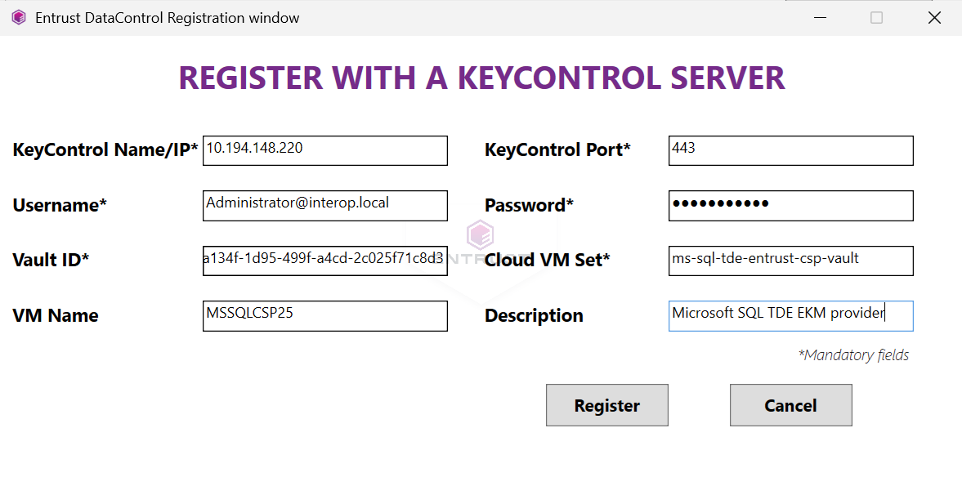This screenshot has width=962, height=477.
Task: Click into the Vault ID text box
Action: (x=324, y=261)
